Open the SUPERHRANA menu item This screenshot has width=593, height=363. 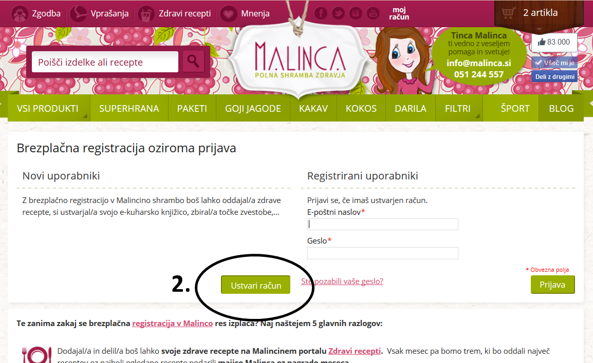129,108
